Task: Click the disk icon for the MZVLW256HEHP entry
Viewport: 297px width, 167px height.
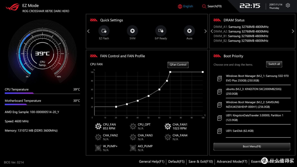Action: 219,105
